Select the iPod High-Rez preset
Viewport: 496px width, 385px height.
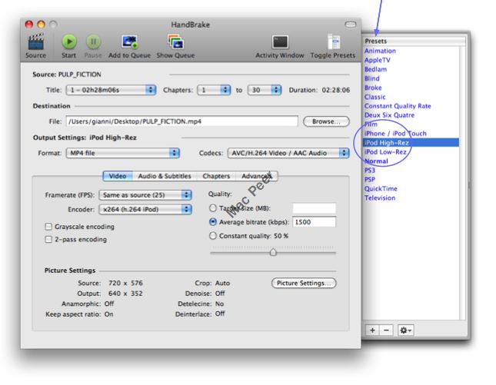pyautogui.click(x=411, y=143)
